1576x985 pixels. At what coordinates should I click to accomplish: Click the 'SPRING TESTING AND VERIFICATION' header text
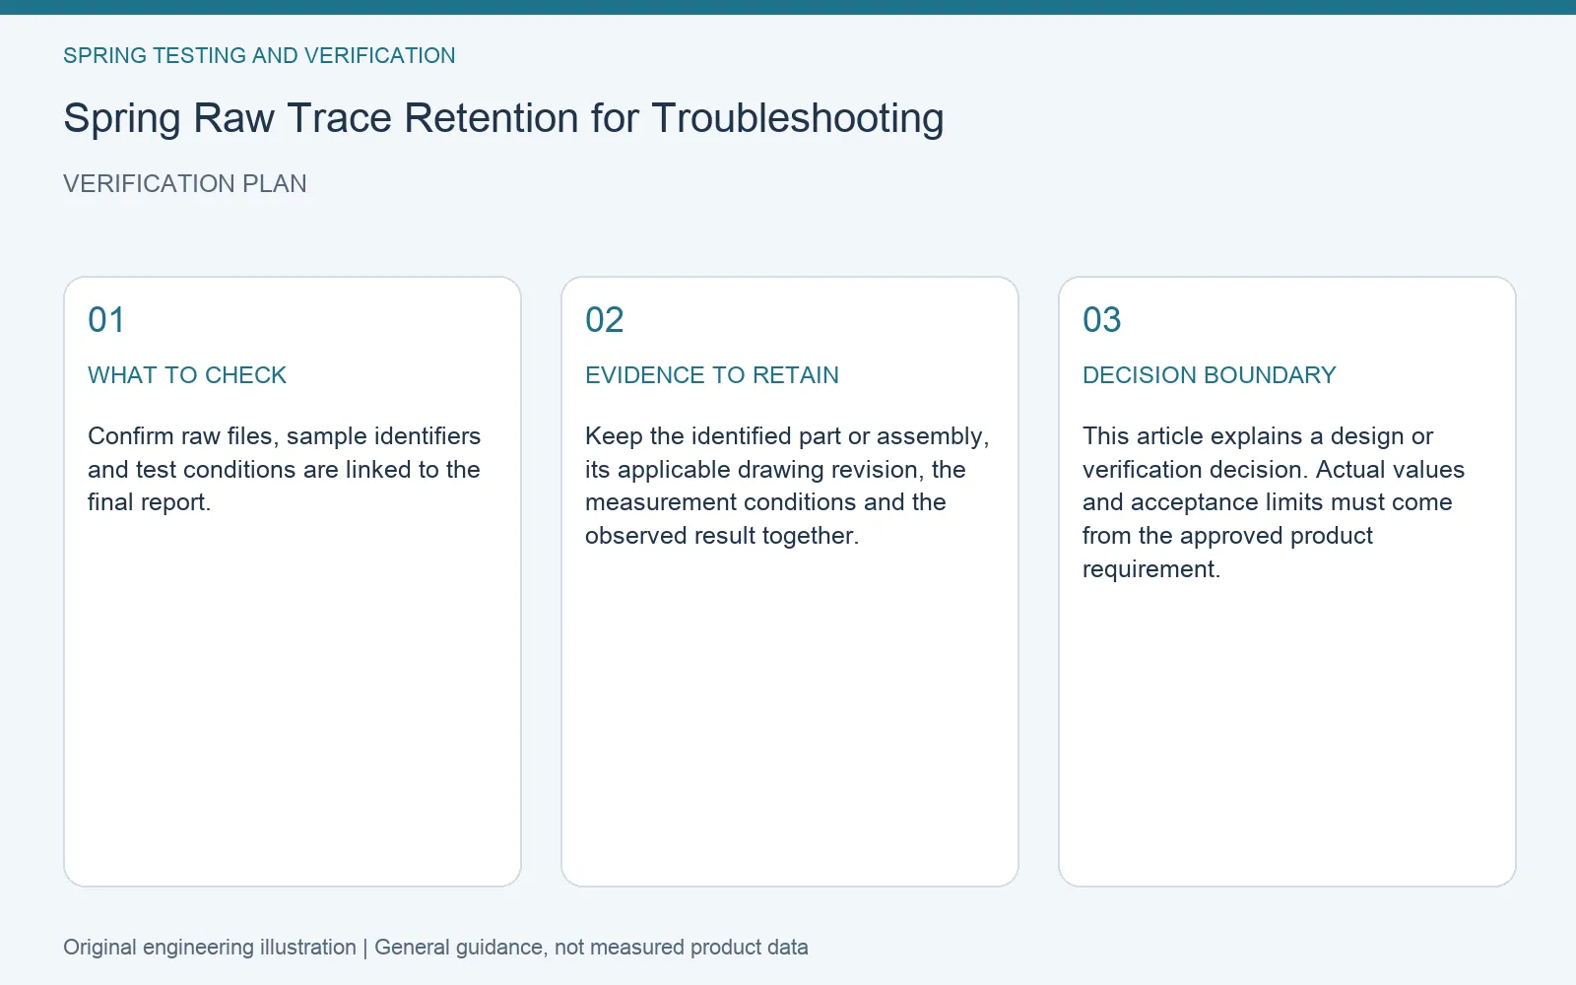tap(259, 56)
